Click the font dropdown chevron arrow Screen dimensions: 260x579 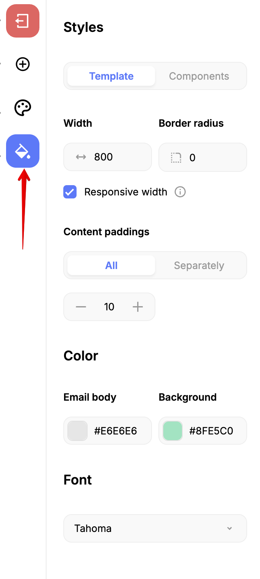click(x=229, y=528)
